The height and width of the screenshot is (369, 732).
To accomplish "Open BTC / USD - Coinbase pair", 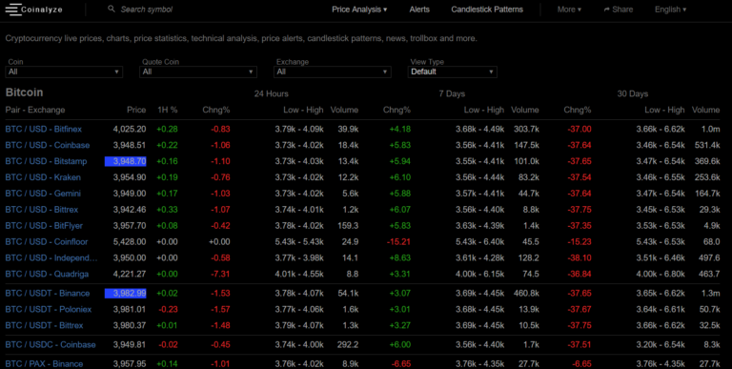I will coord(48,145).
